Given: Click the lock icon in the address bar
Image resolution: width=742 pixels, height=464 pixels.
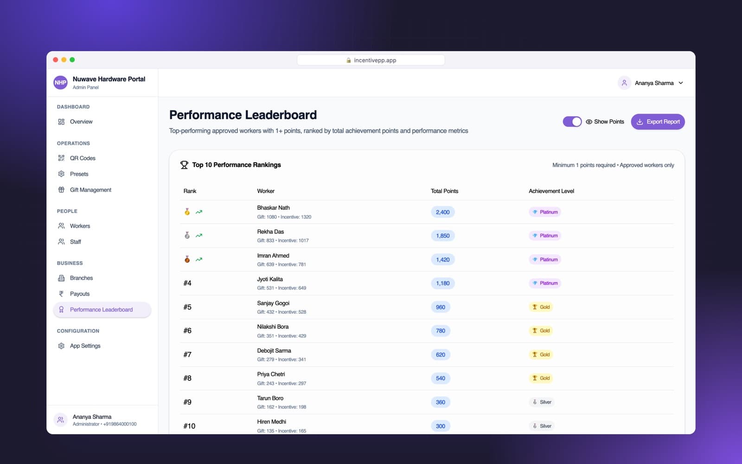Looking at the screenshot, I should tap(349, 60).
